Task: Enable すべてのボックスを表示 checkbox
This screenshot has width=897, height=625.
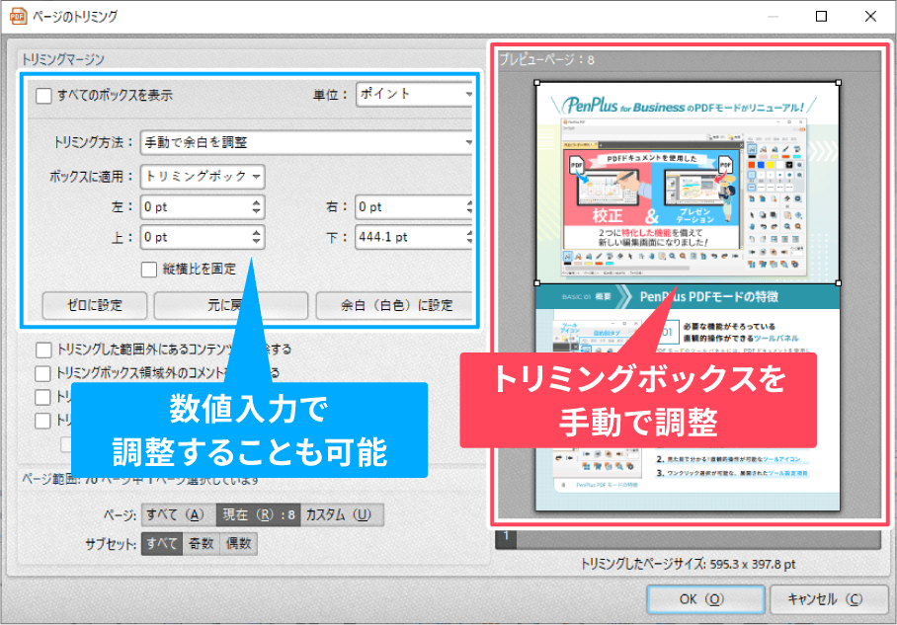Action: (44, 96)
